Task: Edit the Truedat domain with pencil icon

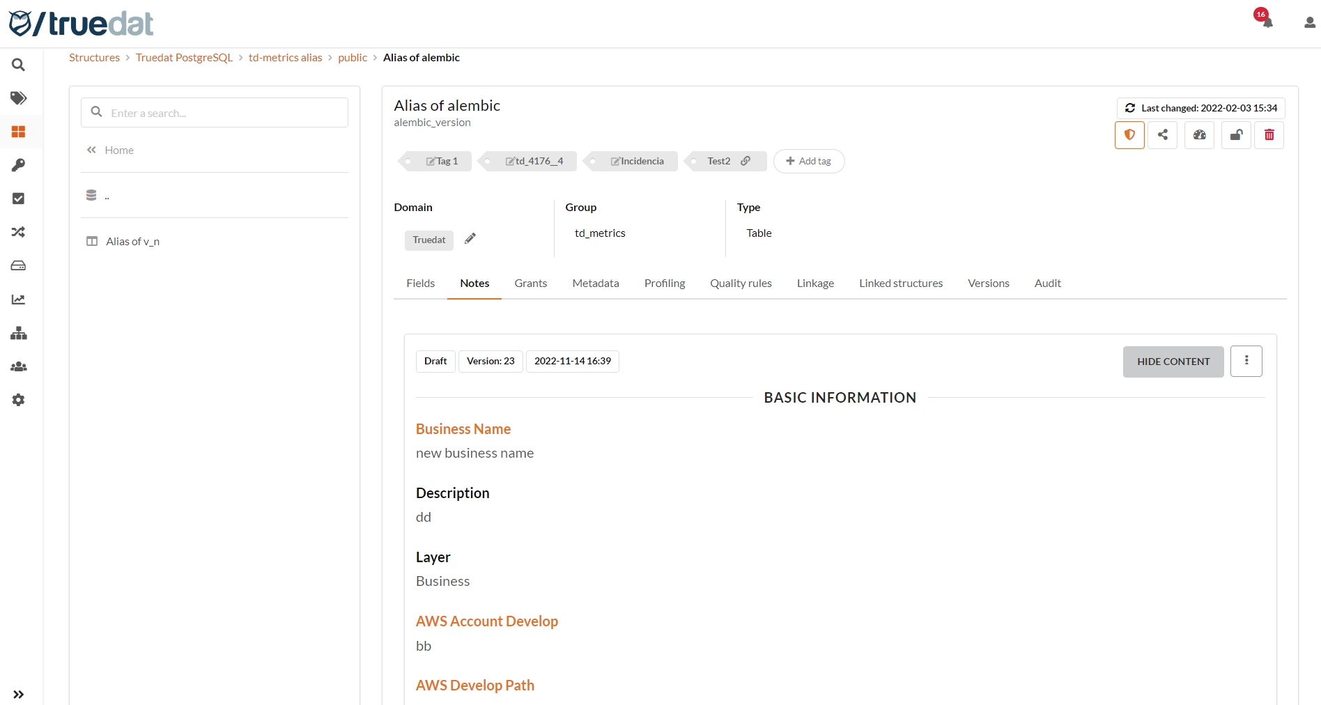Action: click(470, 239)
